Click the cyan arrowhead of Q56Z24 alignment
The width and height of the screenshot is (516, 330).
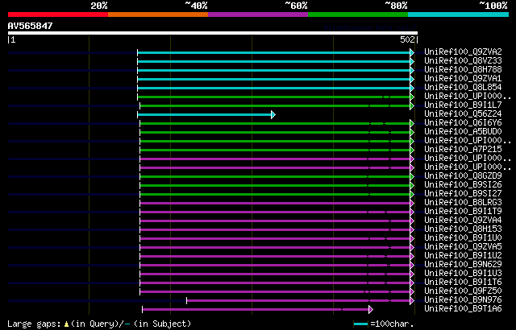(273, 114)
